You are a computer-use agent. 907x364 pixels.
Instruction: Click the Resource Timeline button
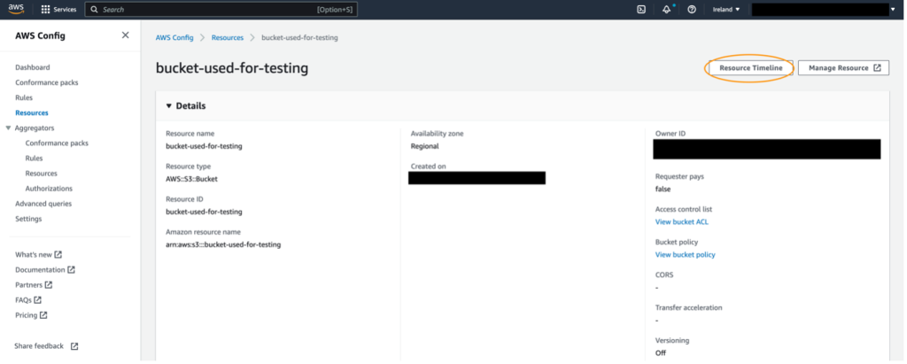[751, 67]
